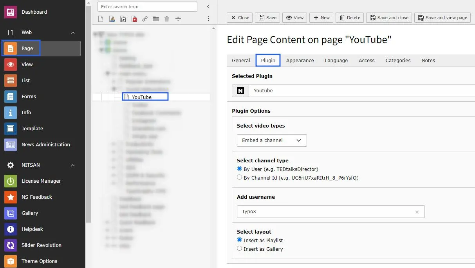The image size is (475, 268).
Task: Open the List module
Action: click(42, 81)
